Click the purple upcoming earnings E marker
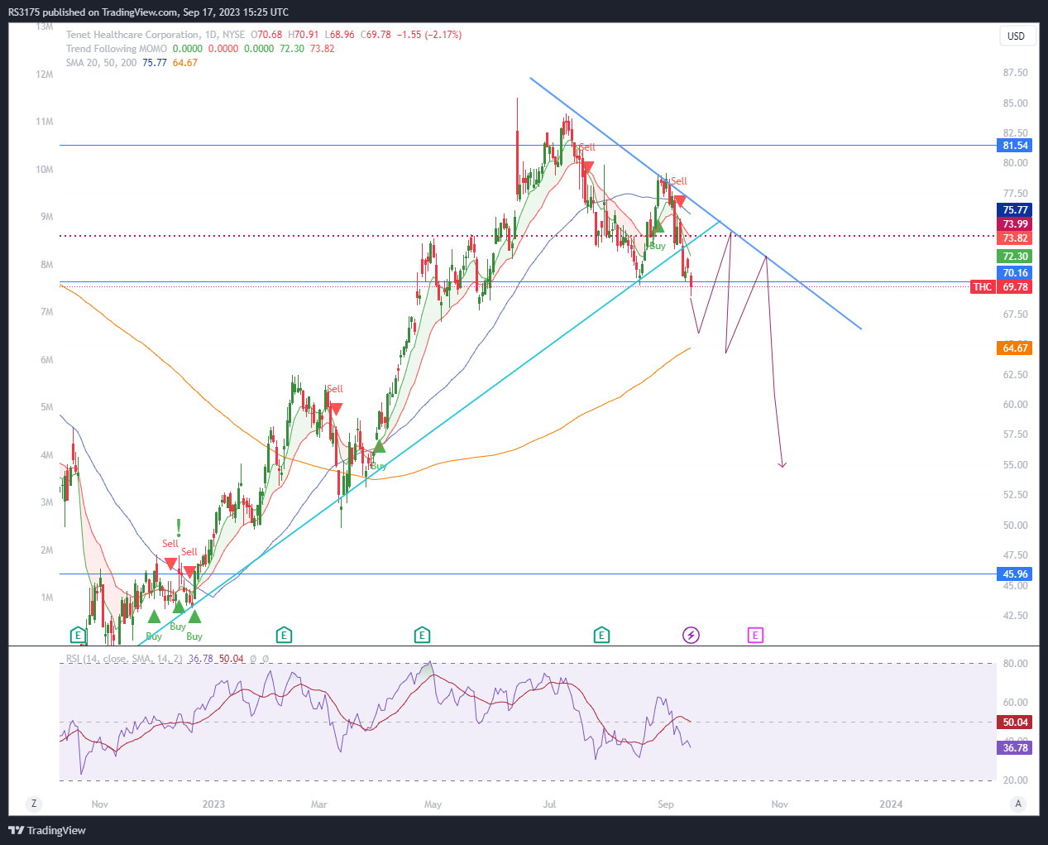 pyautogui.click(x=755, y=636)
